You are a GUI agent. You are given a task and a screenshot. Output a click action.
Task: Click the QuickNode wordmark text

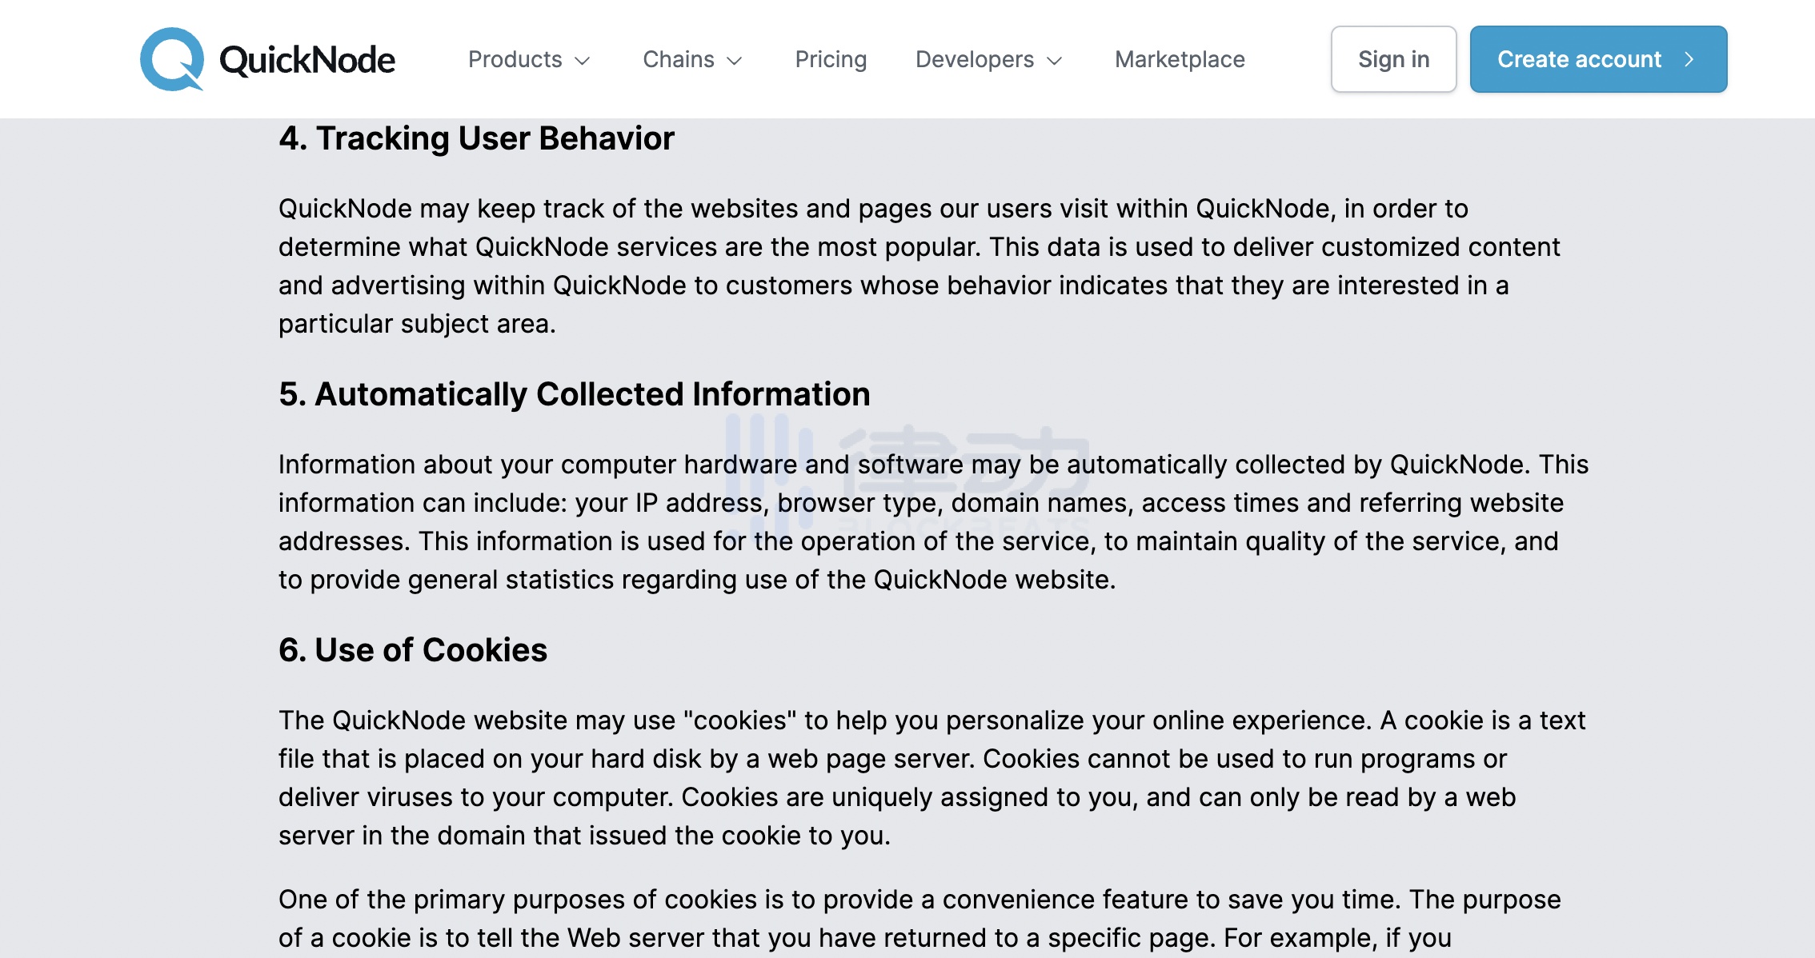(x=307, y=60)
